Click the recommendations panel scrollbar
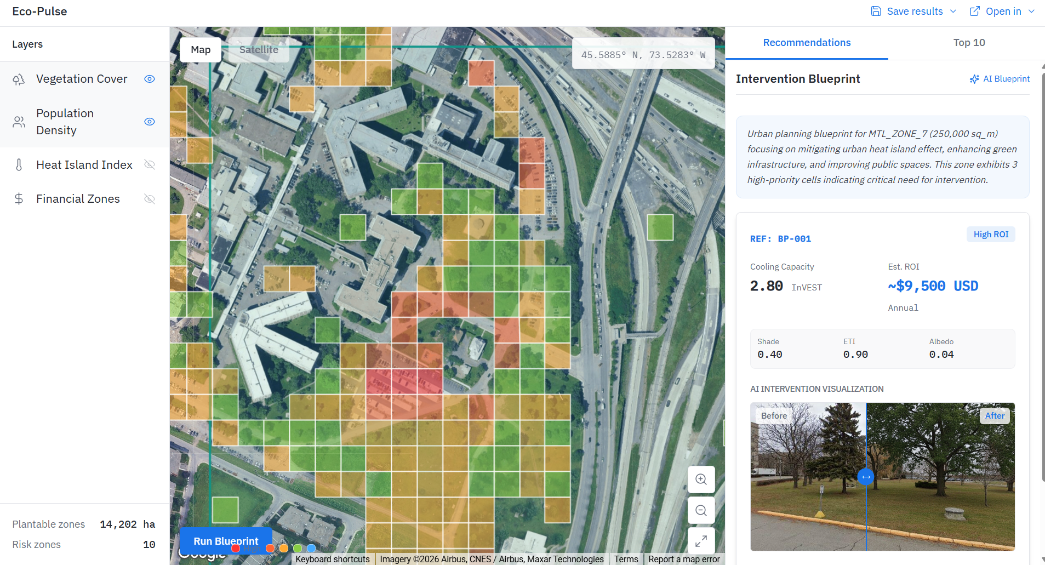 pyautogui.click(x=1042, y=277)
